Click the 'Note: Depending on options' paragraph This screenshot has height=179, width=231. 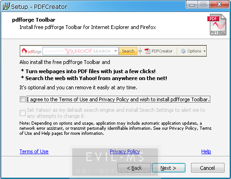click(x=115, y=128)
